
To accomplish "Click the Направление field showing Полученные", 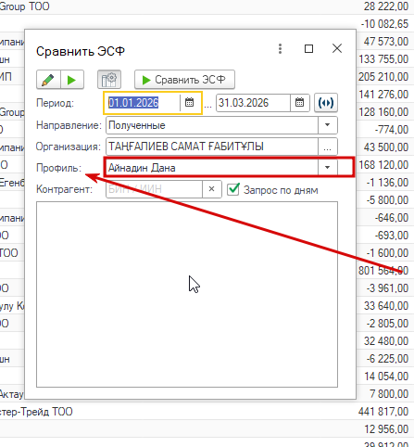I will [x=212, y=125].
